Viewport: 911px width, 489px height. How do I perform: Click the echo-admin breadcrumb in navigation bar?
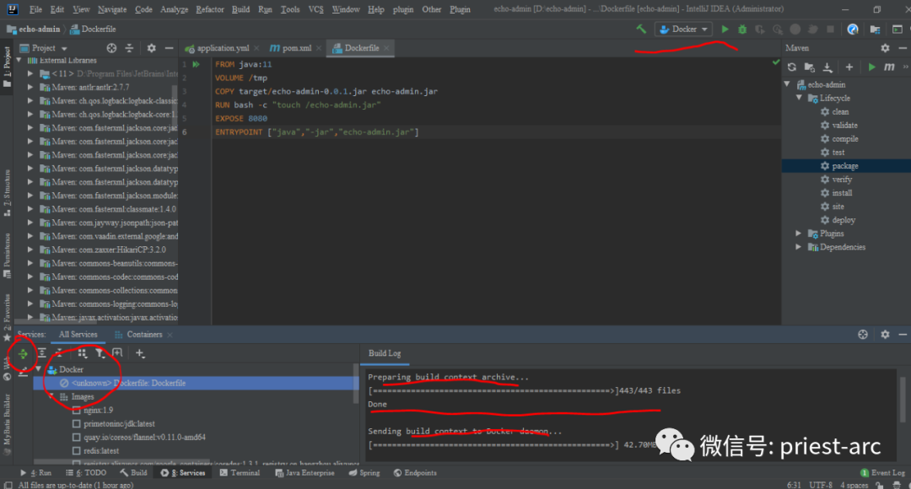[x=34, y=29]
